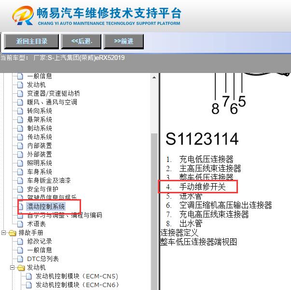Click the 整车低压连接器端视图 text
The width and height of the screenshot is (291, 290).
click(198, 242)
